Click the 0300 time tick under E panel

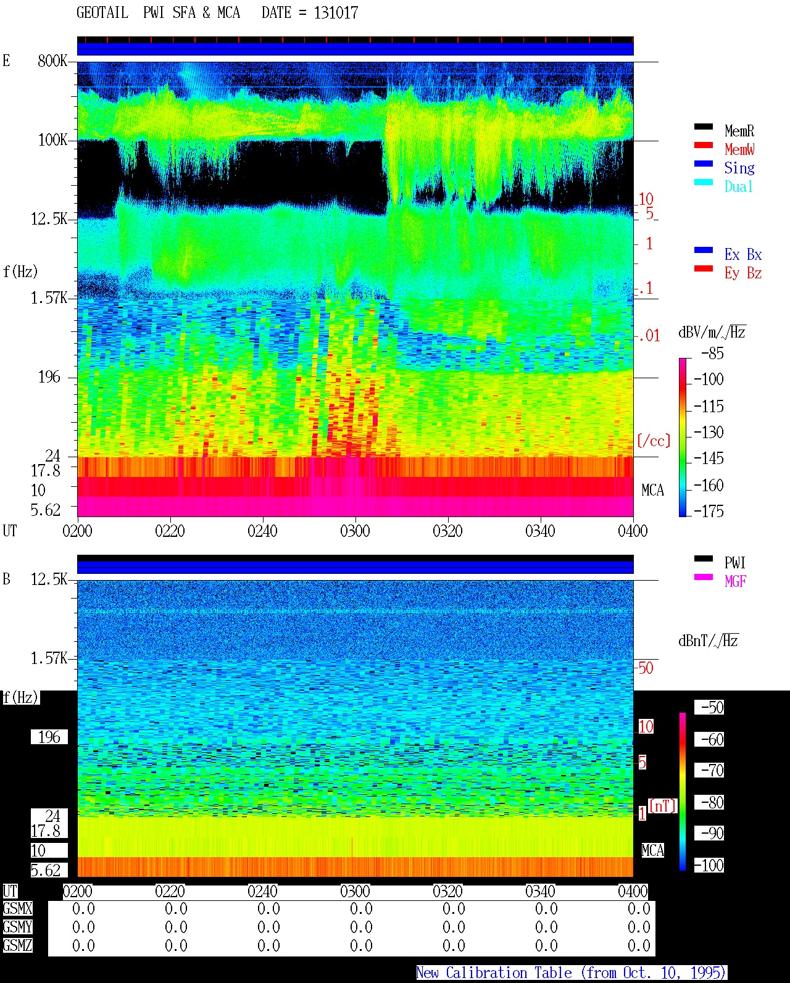pos(355,531)
